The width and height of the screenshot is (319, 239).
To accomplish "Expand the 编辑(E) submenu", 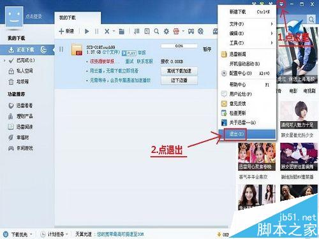I will click(247, 33).
